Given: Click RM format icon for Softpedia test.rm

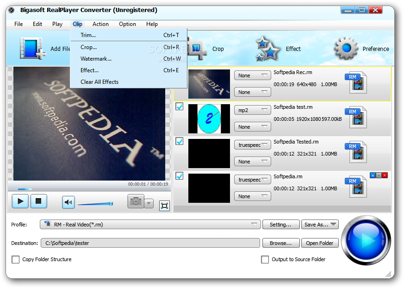Looking at the screenshot, I should 356,117.
